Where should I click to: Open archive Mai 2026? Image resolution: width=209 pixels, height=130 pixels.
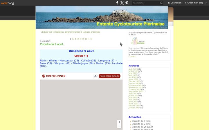(x=133, y=75)
